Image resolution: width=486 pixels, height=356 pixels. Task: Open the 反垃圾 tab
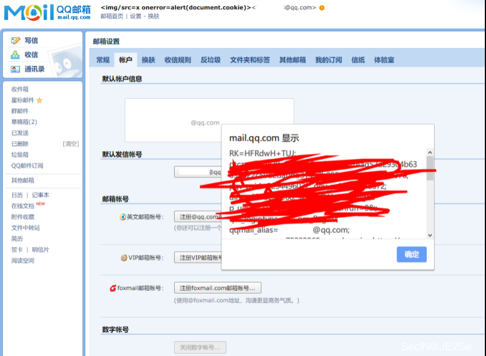click(x=210, y=60)
